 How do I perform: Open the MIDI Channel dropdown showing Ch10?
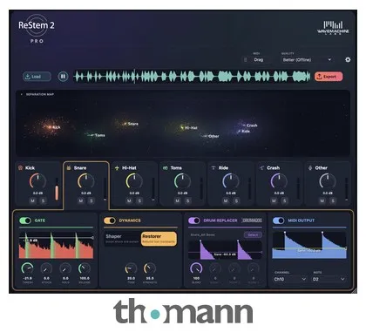290,279
